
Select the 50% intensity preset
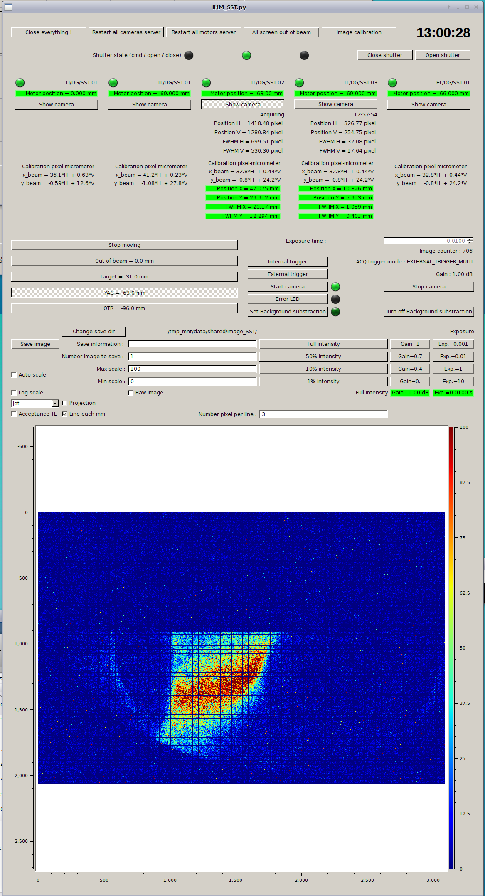point(323,357)
